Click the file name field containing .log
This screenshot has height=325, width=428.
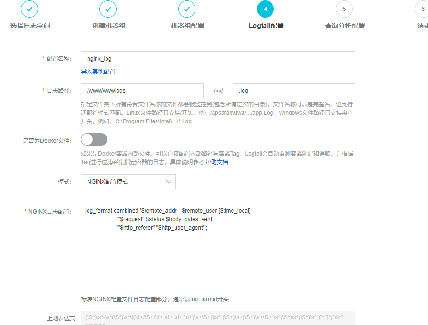[x=293, y=91]
